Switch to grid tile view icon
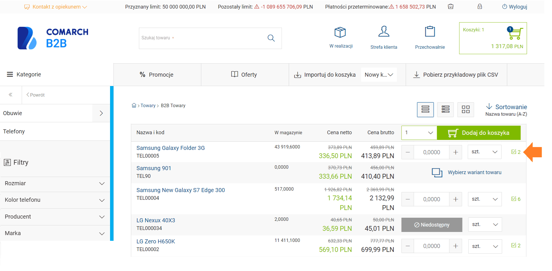The width and height of the screenshot is (552, 271). (x=466, y=109)
